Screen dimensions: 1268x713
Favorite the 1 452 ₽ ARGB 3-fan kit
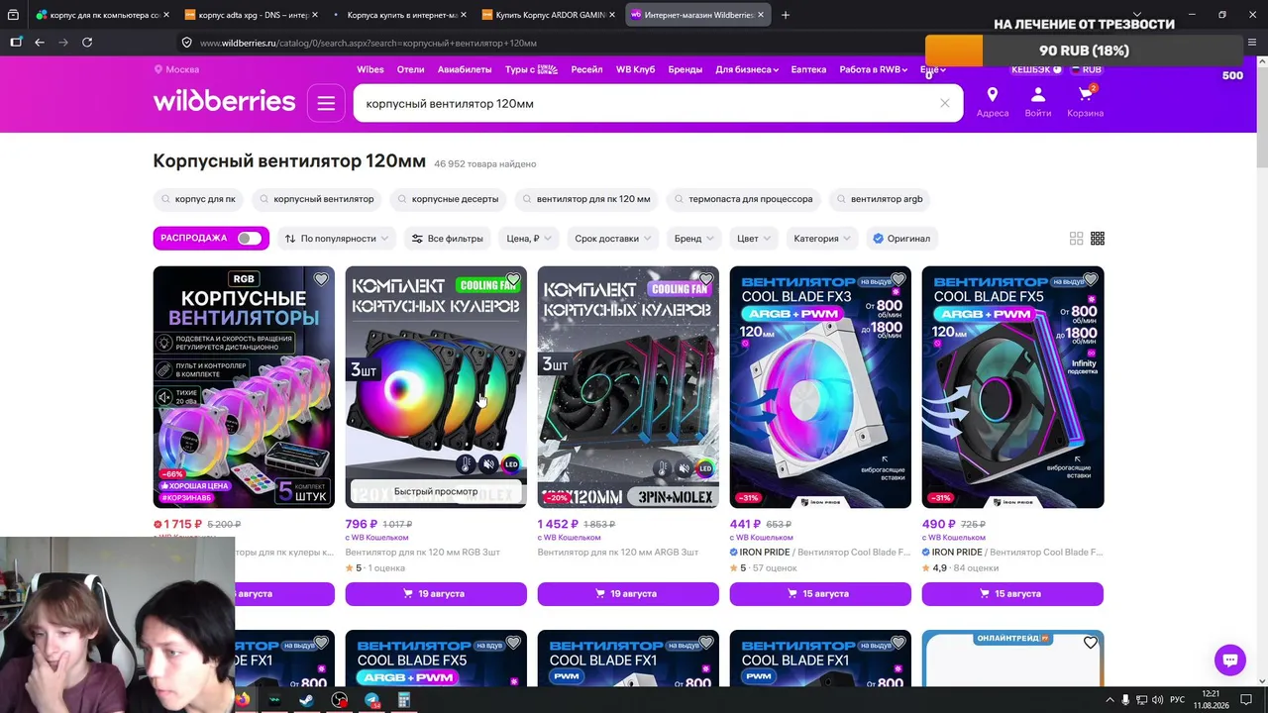pyautogui.click(x=705, y=280)
